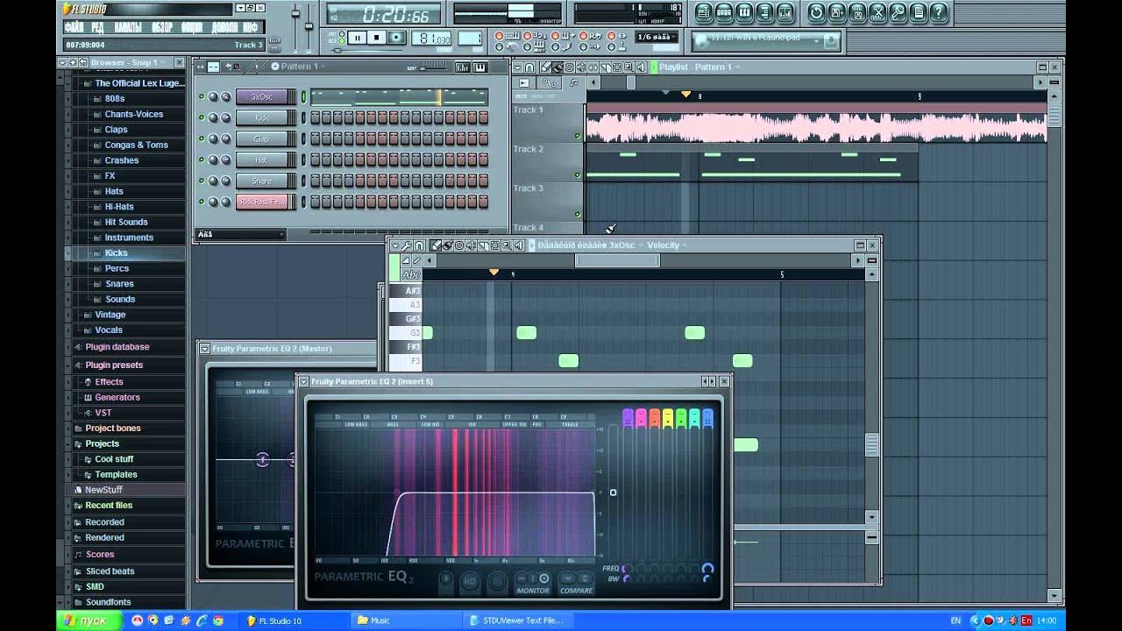
Task: Mute Track 2 in the Playlist
Action: tap(578, 175)
